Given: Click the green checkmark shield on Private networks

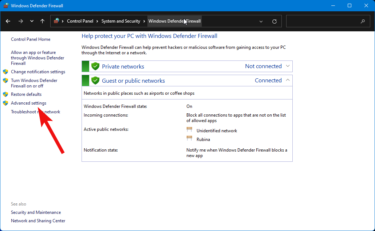Looking at the screenshot, I should [95, 66].
